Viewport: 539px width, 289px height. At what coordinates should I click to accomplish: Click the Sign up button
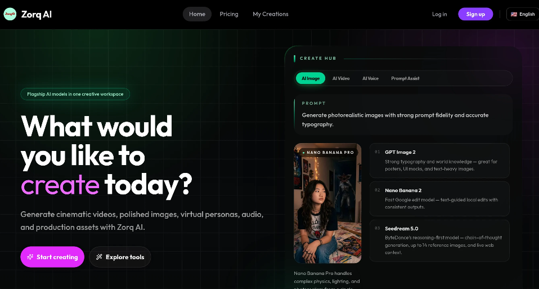point(475,14)
